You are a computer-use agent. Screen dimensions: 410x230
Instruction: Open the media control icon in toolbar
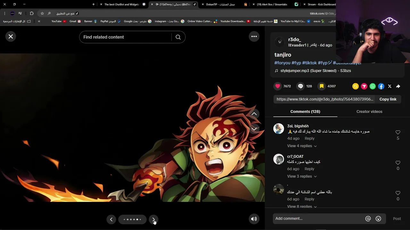(x=20, y=13)
